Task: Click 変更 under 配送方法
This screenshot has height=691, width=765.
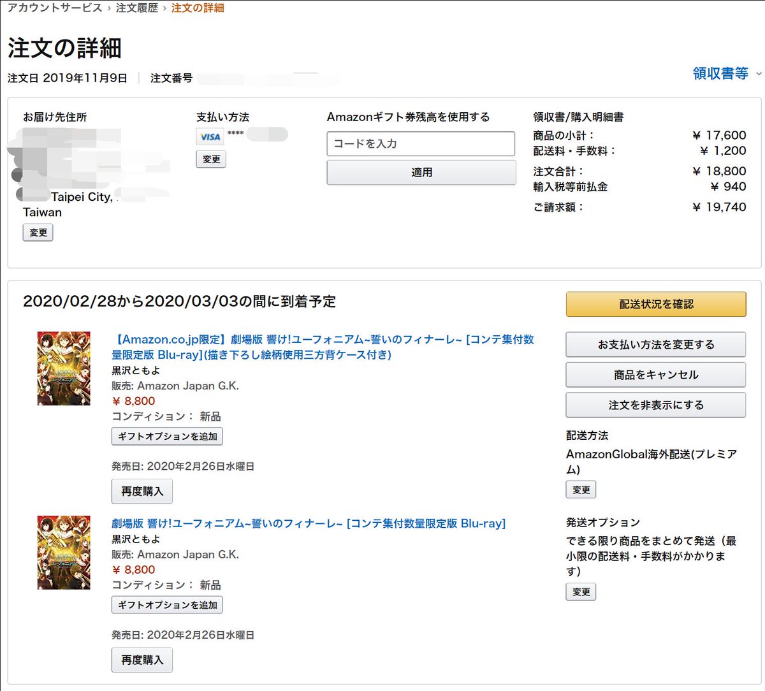Action: [581, 490]
